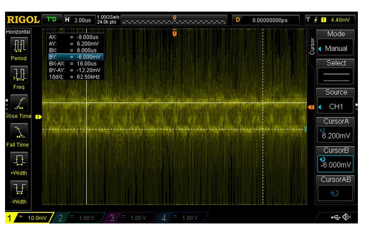Image resolution: width=371 pixels, height=228 pixels.
Task: Select CursorA 6.200mV setting
Action: tap(336, 130)
